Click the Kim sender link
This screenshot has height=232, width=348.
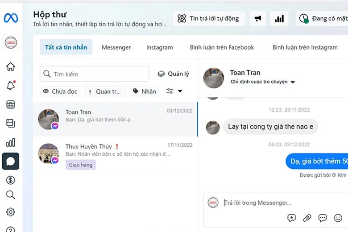(x=342, y=175)
